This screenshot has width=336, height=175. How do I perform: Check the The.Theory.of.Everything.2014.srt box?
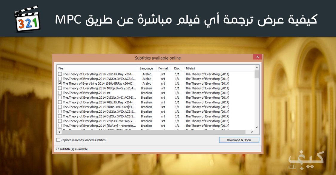tap(60, 93)
